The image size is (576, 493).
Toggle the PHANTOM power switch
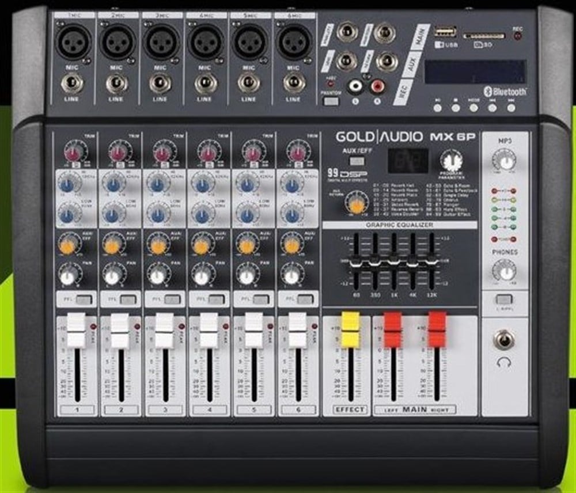[331, 101]
